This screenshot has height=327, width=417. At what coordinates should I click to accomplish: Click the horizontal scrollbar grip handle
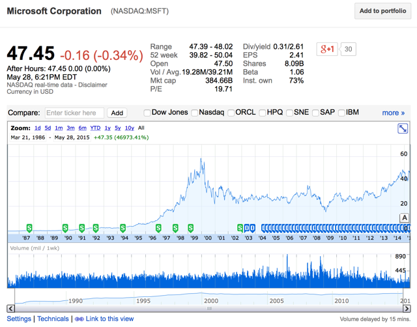coord(209,309)
